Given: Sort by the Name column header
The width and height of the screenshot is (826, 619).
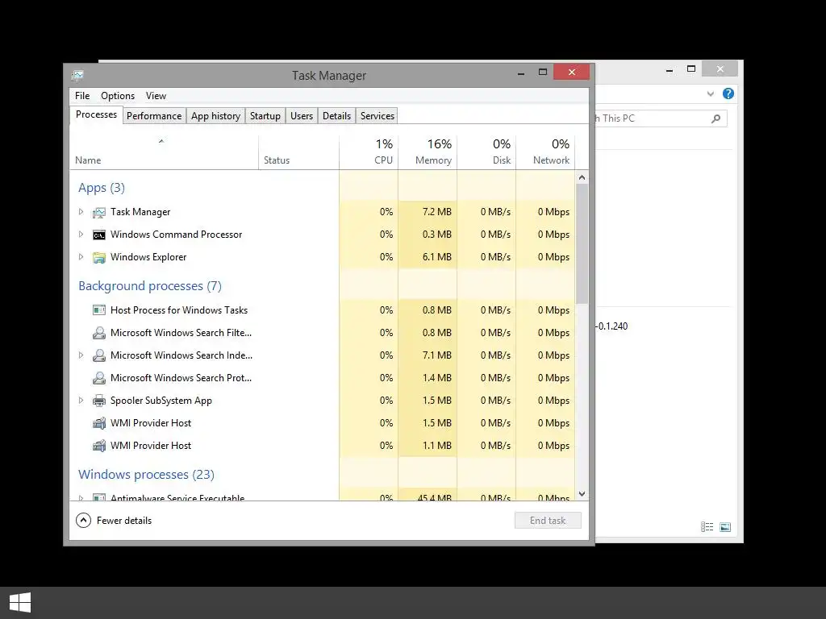Looking at the screenshot, I should [164, 152].
